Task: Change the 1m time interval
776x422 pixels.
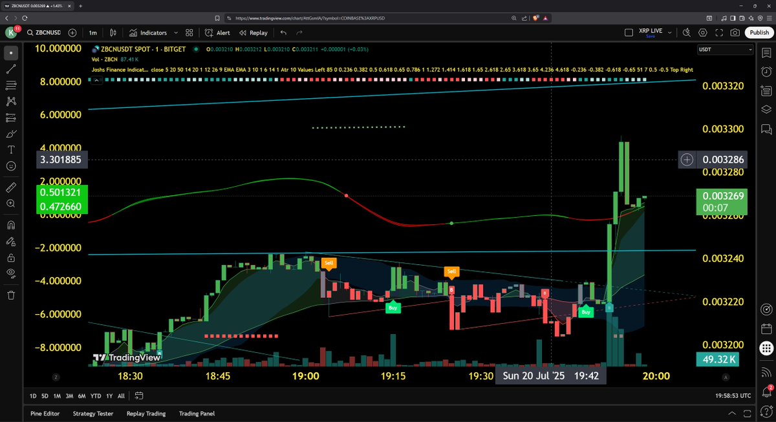Action: 93,32
